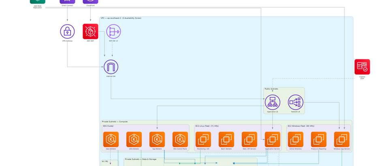Click the EKS Control Plane icon
This screenshot has width=381, height=166.
(x=180, y=139)
